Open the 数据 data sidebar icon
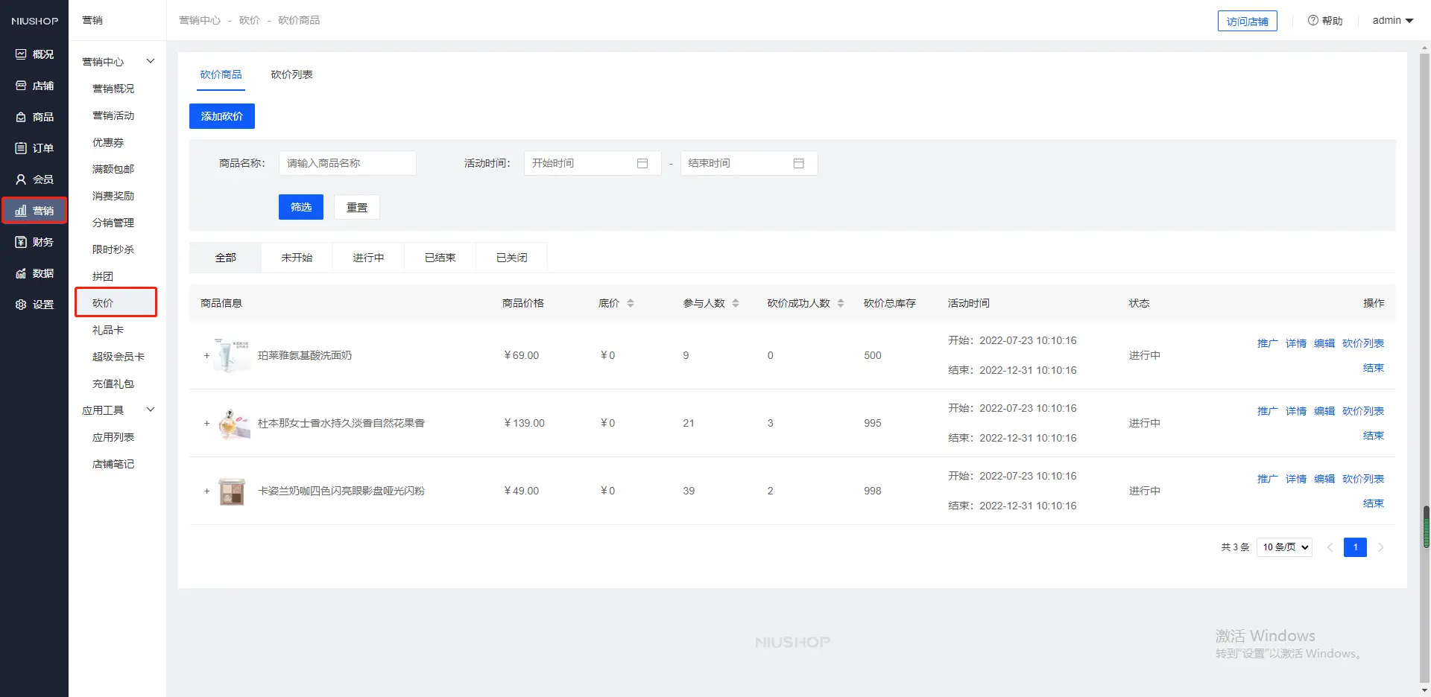The image size is (1431, 697). coord(21,273)
